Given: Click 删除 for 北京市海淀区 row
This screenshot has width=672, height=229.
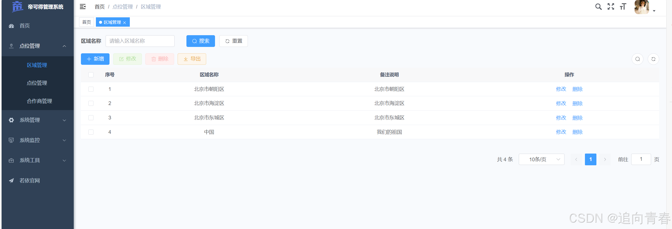Looking at the screenshot, I should coord(577,103).
